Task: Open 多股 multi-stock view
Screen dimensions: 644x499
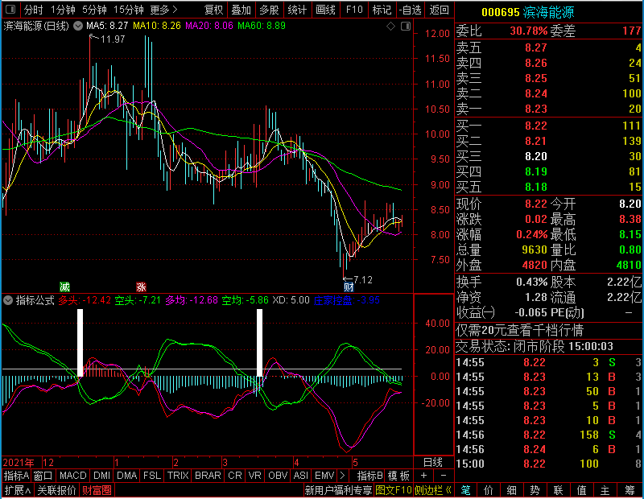Action: pos(269,10)
